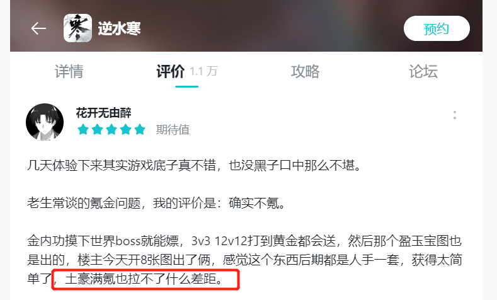Open the three-dot review options menu
Viewport: 497px width, 300px height.
point(455,115)
